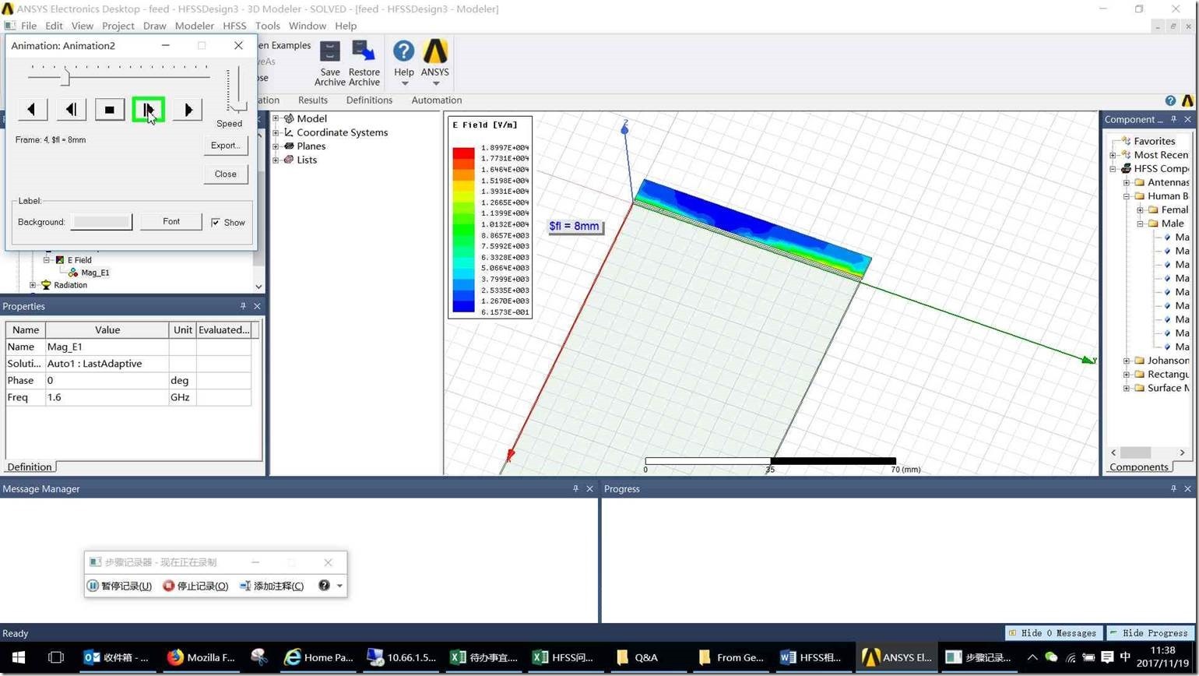Viewport: 1199px width, 676px height.
Task: Click the Components tab at panel bottom
Action: coord(1139,467)
